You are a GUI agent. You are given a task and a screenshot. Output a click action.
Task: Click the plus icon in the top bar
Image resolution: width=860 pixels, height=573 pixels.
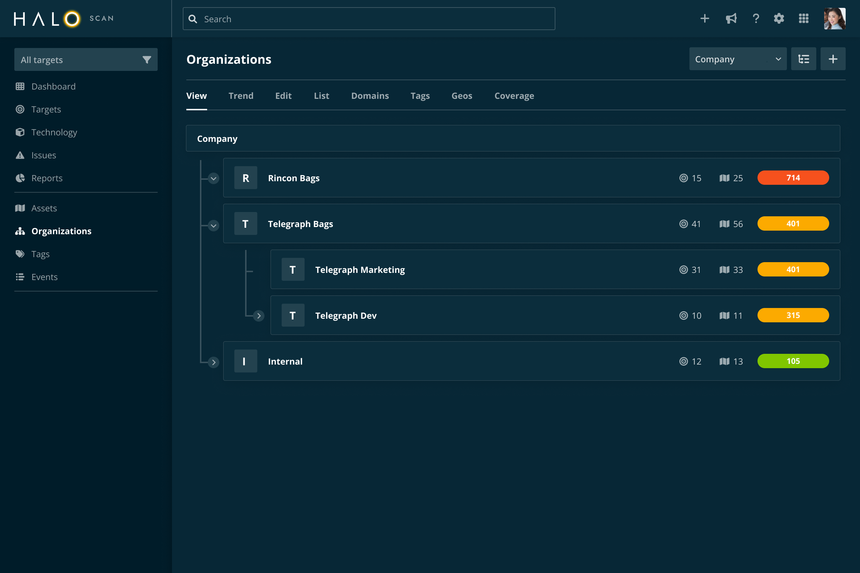click(x=704, y=19)
